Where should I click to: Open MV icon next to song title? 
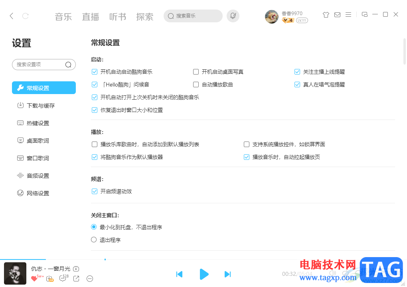click(76, 269)
